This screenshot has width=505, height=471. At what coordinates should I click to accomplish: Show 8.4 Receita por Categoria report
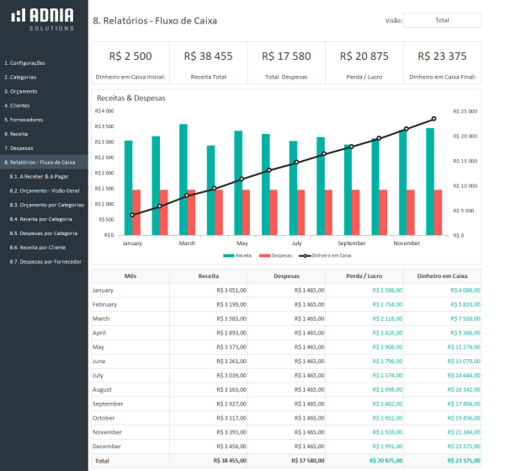[x=44, y=219]
